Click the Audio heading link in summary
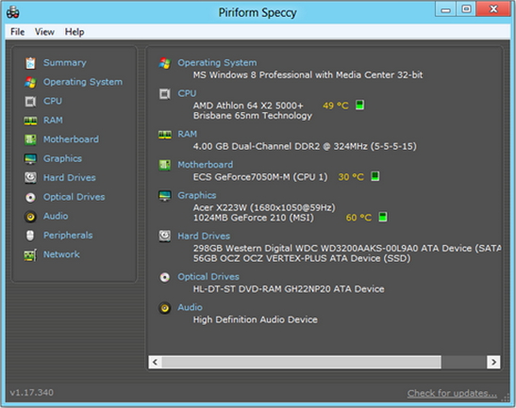Screen dimensions: 516x408 click(x=190, y=307)
